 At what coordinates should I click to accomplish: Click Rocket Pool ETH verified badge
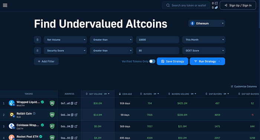tap(40, 137)
